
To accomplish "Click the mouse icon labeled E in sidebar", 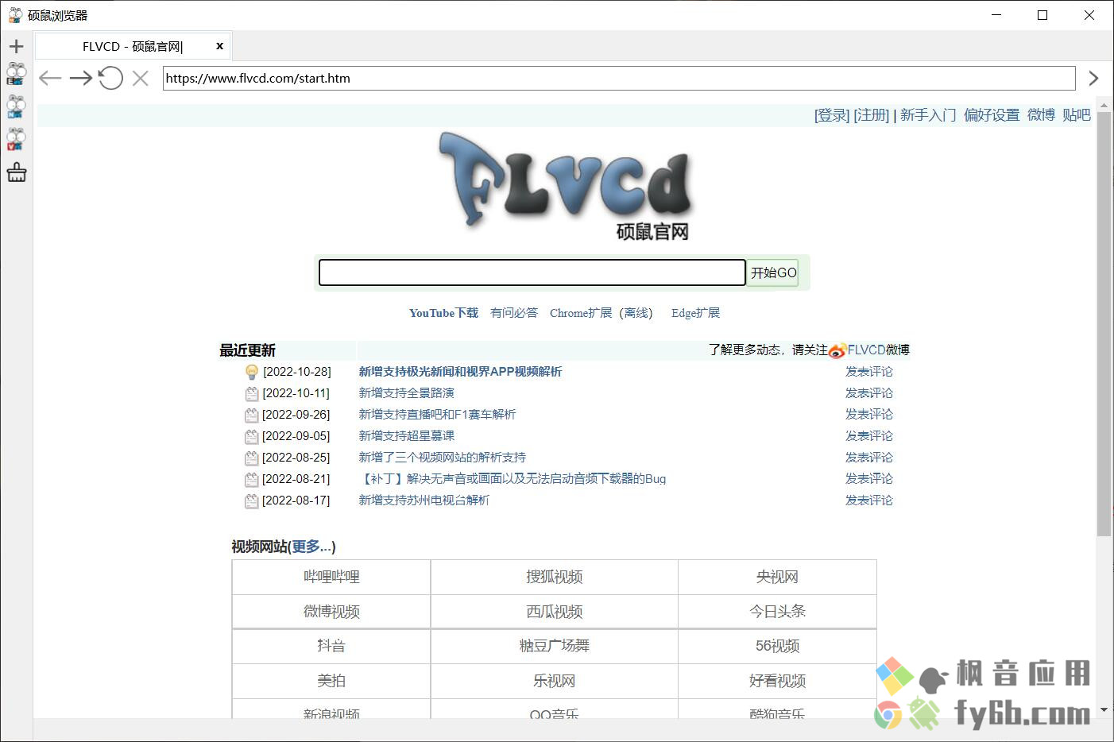I will click(x=16, y=74).
